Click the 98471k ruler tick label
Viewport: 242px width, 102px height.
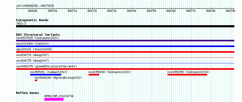tap(72, 11)
